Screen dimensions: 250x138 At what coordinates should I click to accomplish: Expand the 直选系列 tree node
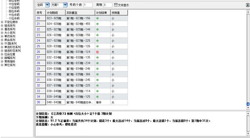click(2, 29)
